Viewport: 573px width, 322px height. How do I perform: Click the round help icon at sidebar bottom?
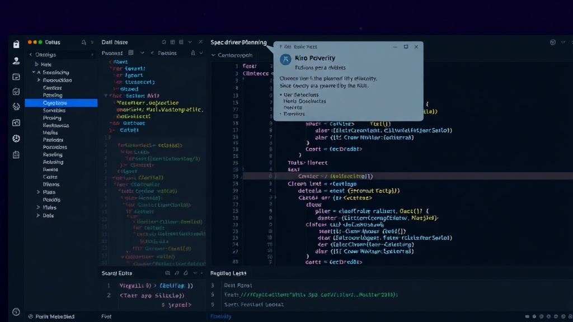(16, 311)
